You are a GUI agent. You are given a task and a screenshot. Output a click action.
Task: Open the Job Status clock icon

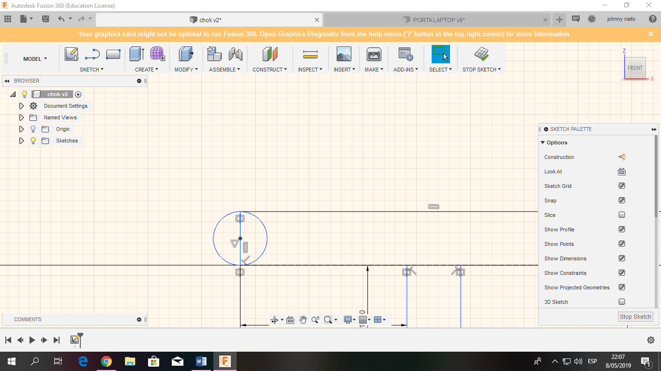(592, 19)
